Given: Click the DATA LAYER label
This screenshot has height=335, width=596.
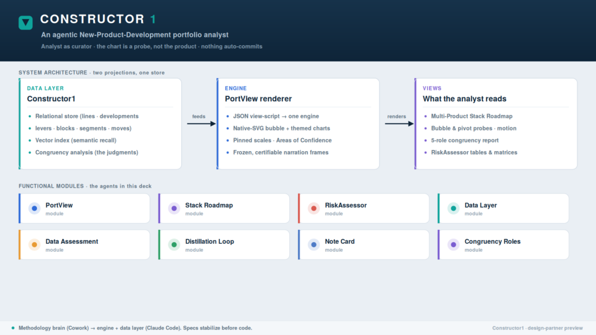Looking at the screenshot, I should pyautogui.click(x=45, y=88).
